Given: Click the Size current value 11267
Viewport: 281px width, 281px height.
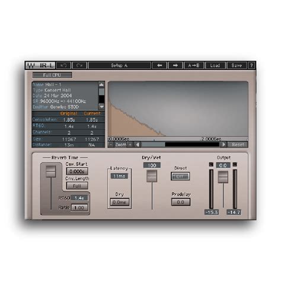Looking at the screenshot, I should [92, 139].
